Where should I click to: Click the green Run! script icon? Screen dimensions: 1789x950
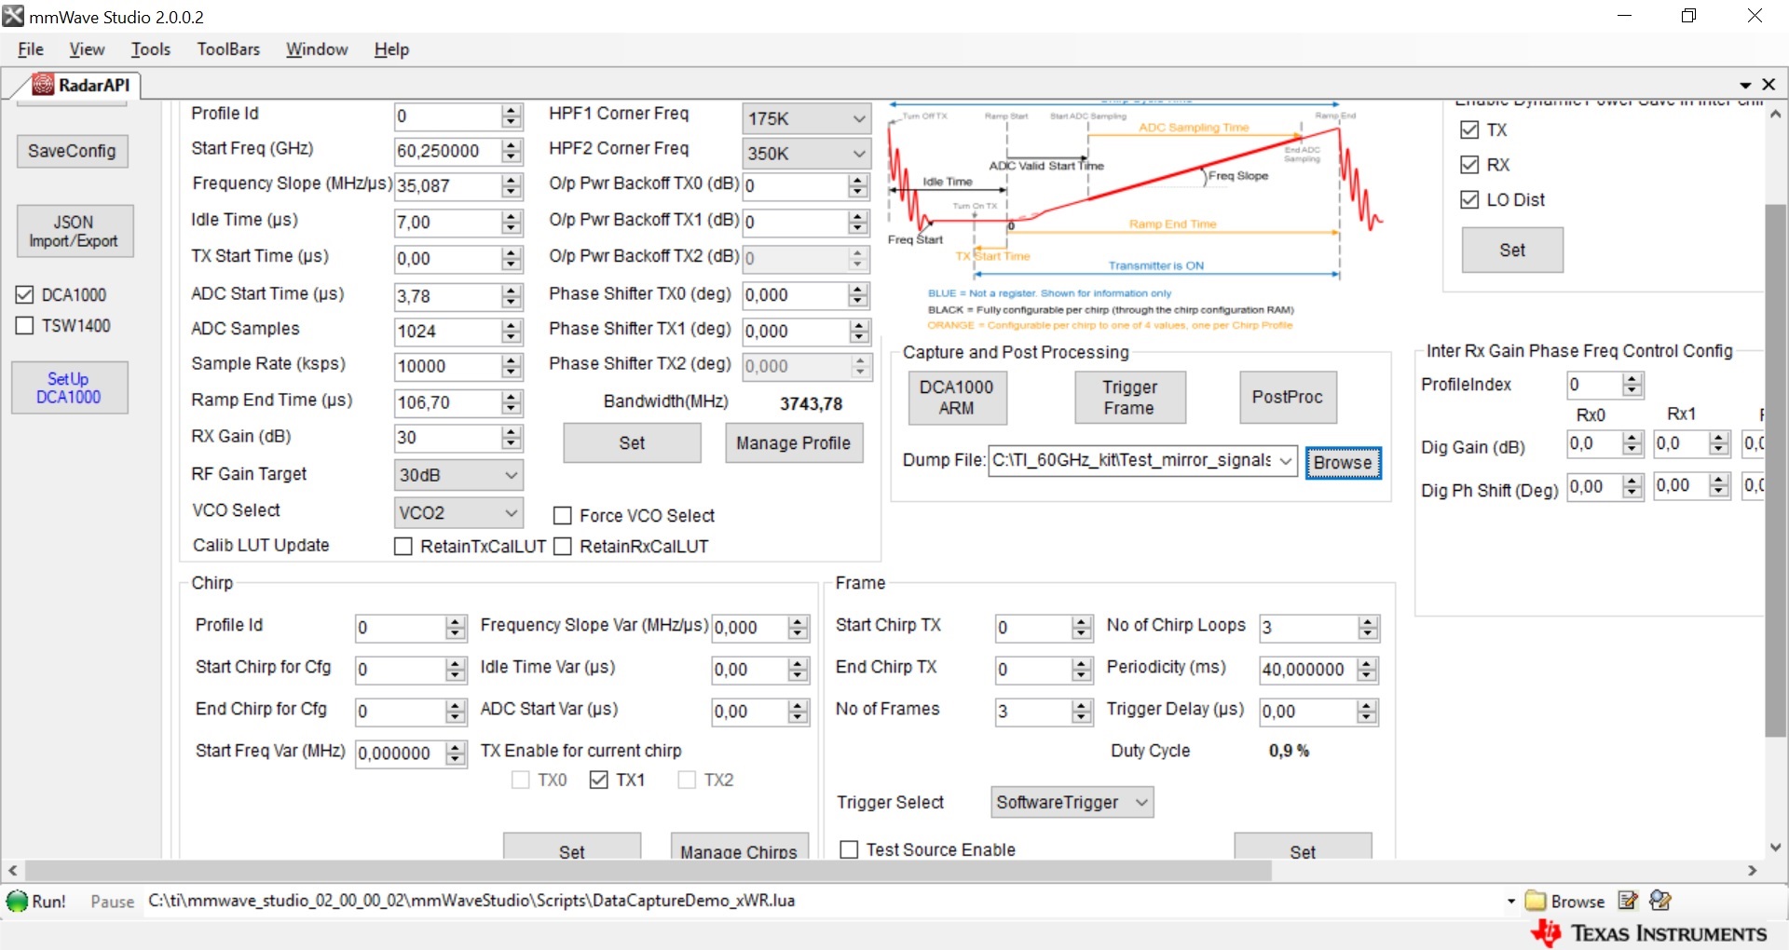coord(18,901)
